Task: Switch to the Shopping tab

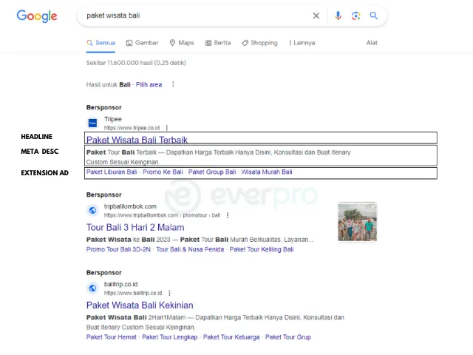Action: [259, 43]
